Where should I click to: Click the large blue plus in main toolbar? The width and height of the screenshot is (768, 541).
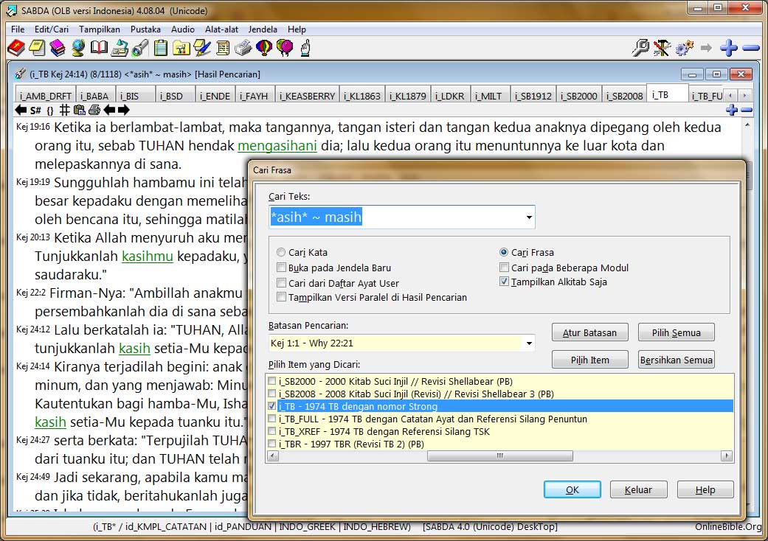pos(729,48)
